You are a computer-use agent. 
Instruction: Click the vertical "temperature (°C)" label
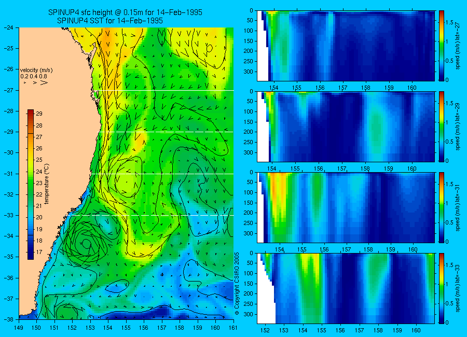coord(47,184)
